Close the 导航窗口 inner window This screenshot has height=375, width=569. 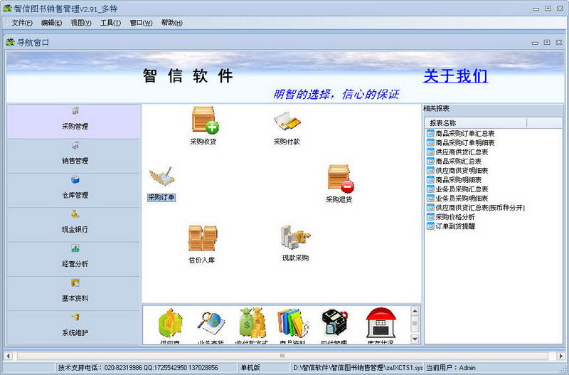[x=559, y=43]
